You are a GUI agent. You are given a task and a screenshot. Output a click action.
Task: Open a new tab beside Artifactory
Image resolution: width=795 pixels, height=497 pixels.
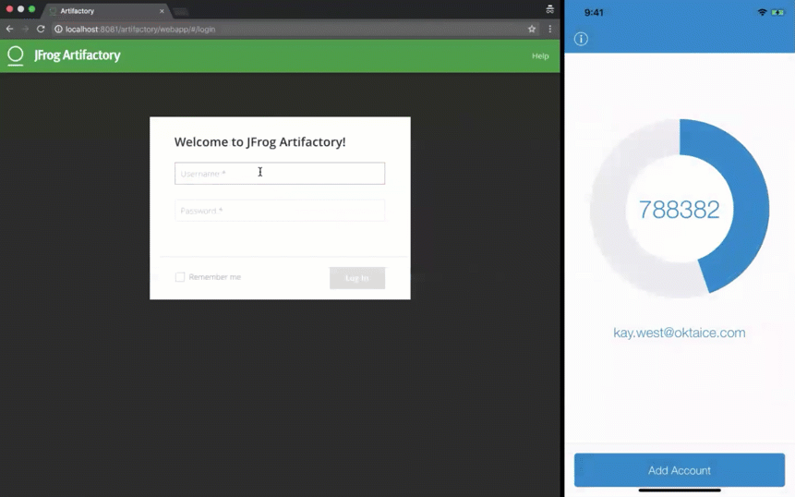tap(181, 11)
